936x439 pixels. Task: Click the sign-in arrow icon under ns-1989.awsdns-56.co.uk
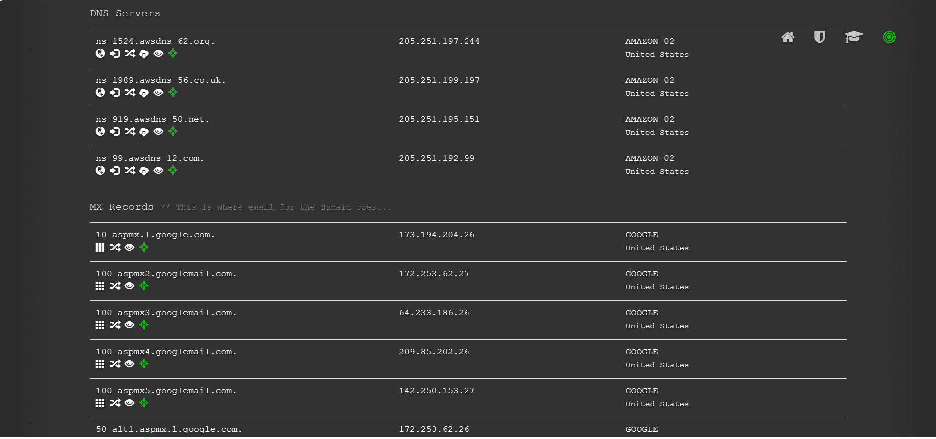coord(115,92)
